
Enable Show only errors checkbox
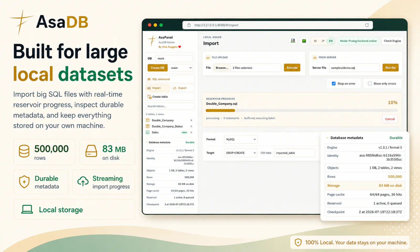pyautogui.click(x=370, y=83)
